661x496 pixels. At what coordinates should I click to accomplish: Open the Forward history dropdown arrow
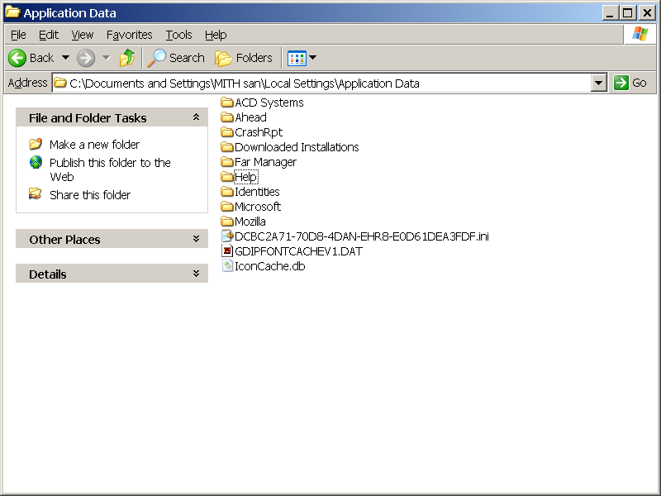point(107,57)
